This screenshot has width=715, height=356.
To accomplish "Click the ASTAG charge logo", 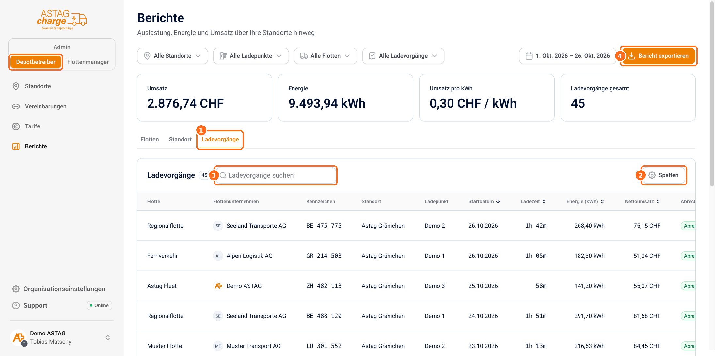I will (62, 20).
